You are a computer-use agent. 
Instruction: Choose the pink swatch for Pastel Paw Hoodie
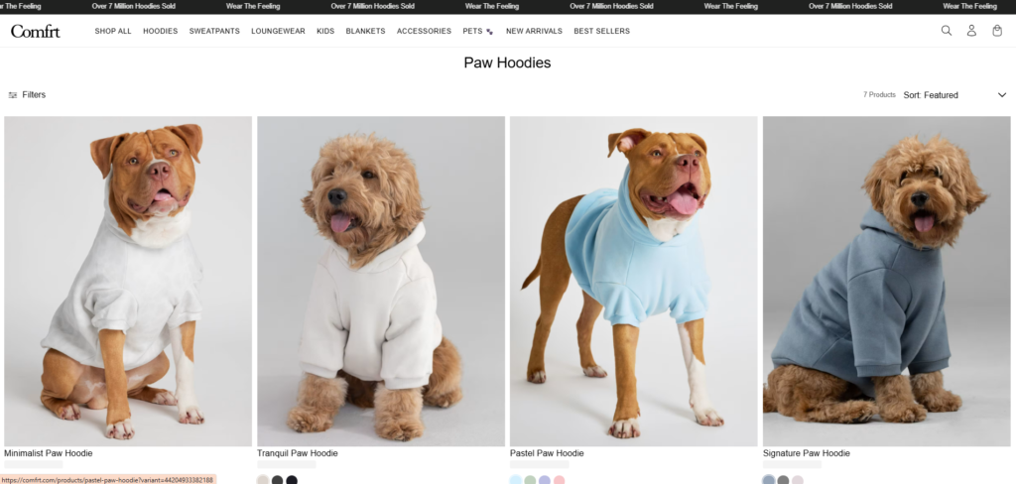560,480
